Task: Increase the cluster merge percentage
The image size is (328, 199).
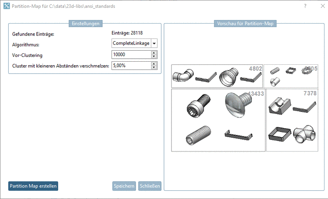Action: [x=154, y=63]
